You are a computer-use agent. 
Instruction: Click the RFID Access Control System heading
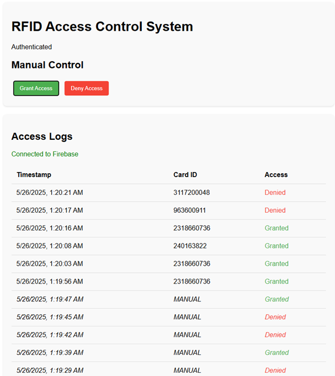tap(102, 26)
